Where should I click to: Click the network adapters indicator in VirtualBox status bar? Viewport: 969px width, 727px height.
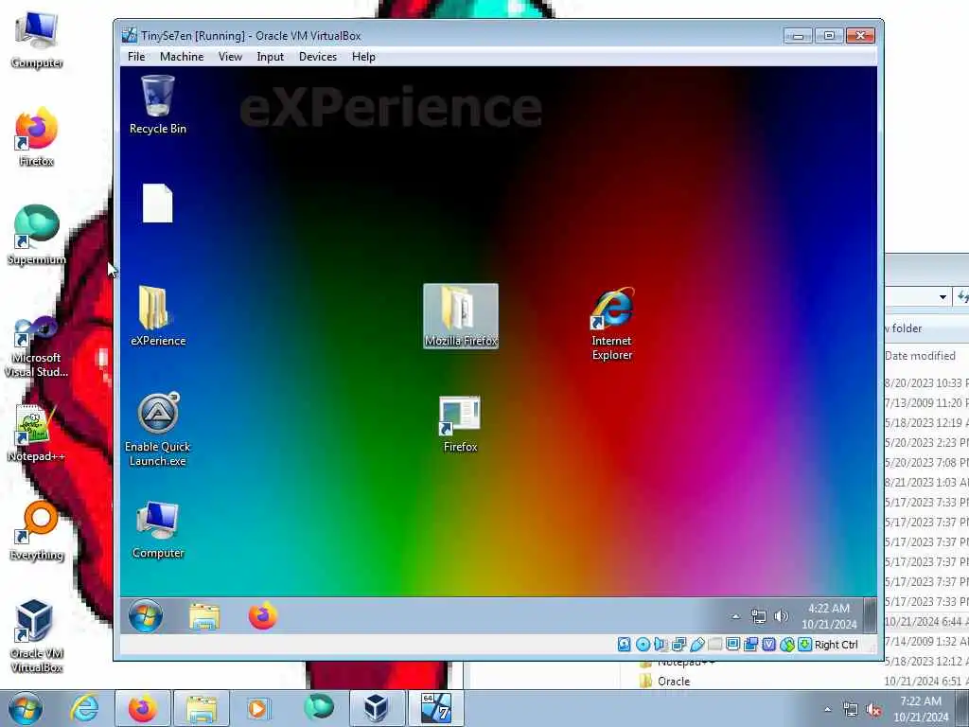(x=678, y=645)
